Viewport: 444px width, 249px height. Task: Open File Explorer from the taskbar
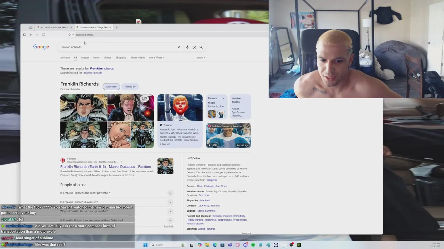(207, 245)
